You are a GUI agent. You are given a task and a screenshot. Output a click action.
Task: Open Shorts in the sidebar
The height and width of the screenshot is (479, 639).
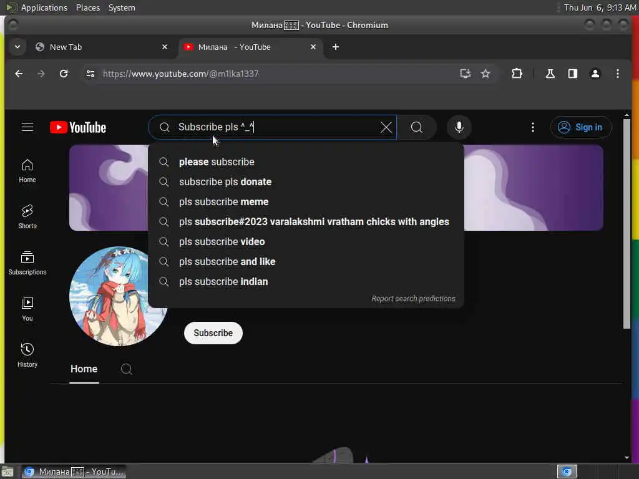coord(27,217)
